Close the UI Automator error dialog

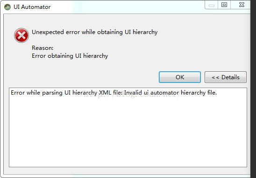pos(242,5)
